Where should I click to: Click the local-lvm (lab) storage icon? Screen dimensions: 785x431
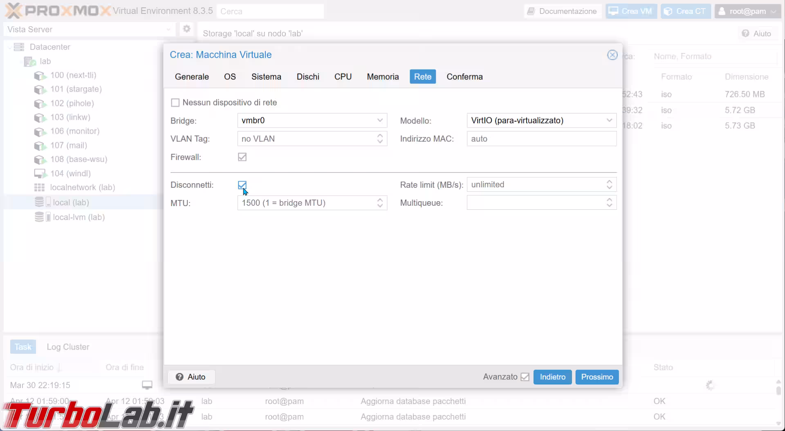tap(39, 217)
